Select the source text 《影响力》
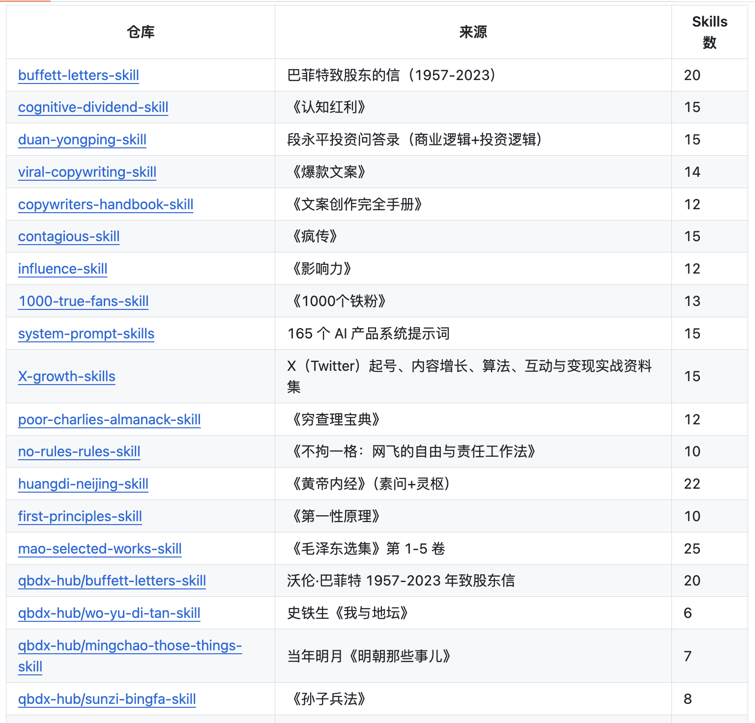Image resolution: width=755 pixels, height=723 pixels. tap(322, 269)
